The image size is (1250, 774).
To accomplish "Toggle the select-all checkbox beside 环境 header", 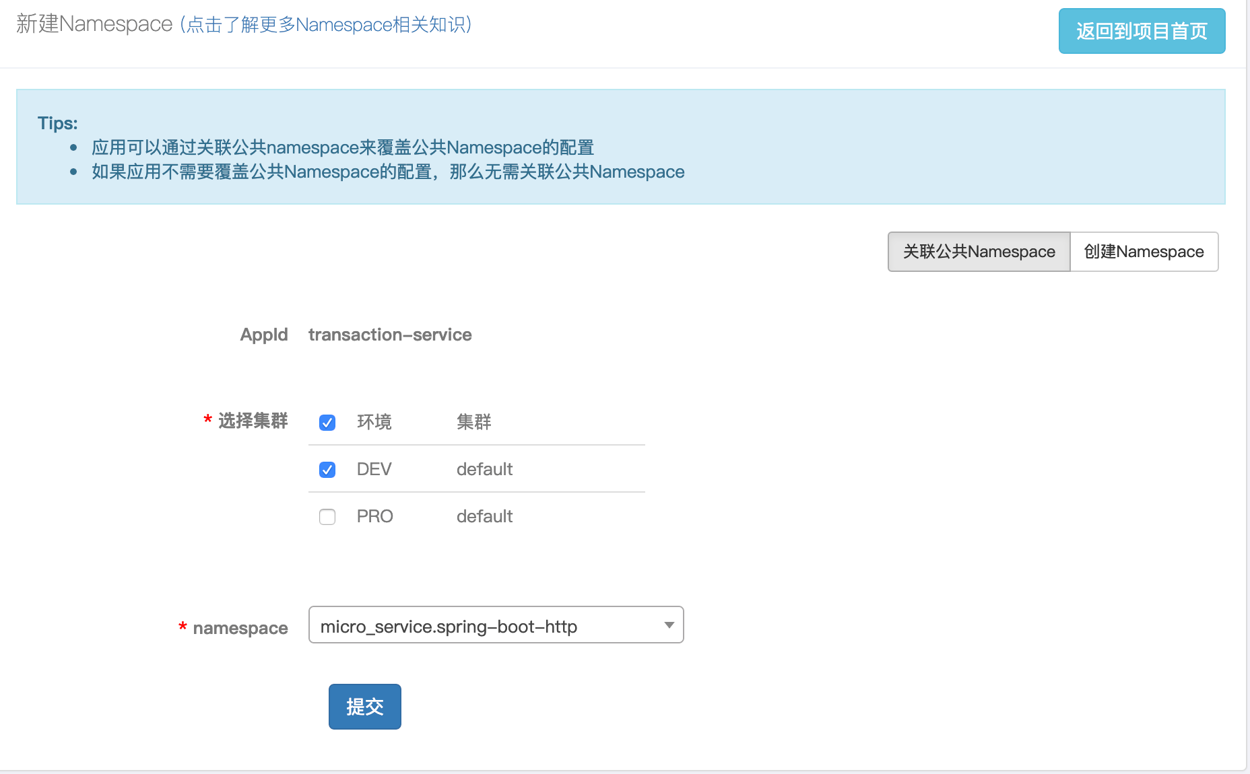I will tap(327, 423).
